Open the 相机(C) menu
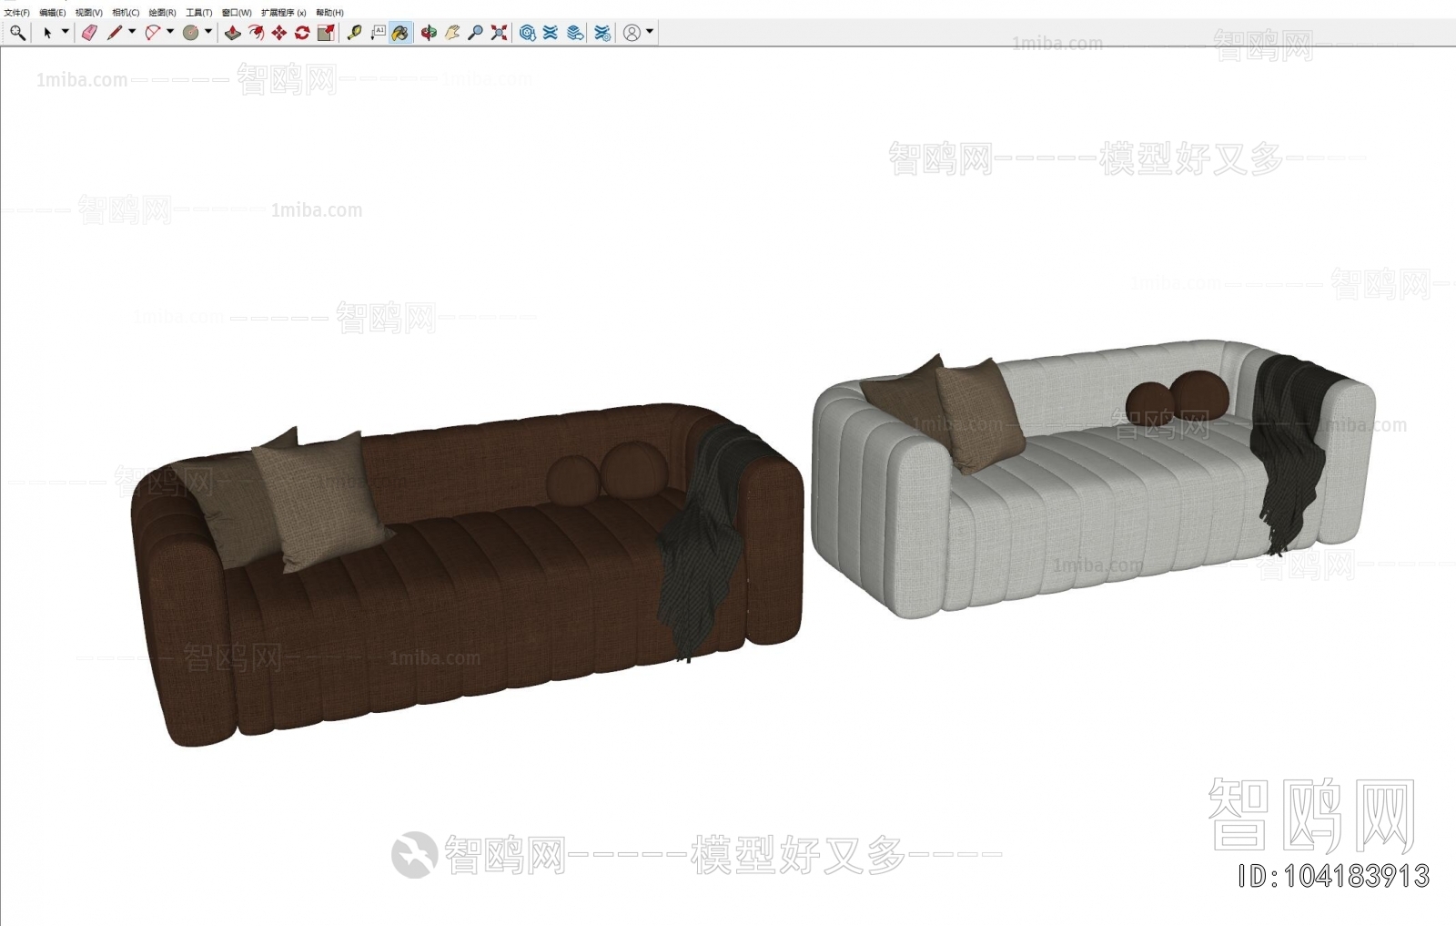1456x926 pixels. click(126, 13)
